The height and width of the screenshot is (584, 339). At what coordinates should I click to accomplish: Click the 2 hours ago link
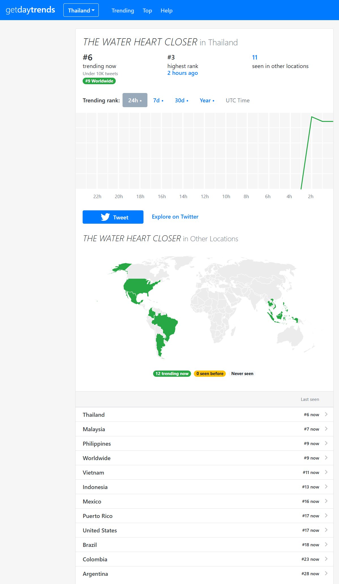(x=183, y=73)
